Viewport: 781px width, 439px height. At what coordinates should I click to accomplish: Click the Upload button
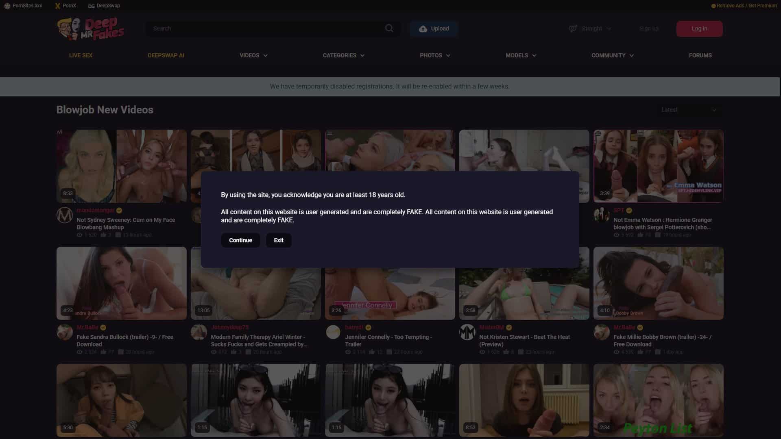pyautogui.click(x=434, y=28)
